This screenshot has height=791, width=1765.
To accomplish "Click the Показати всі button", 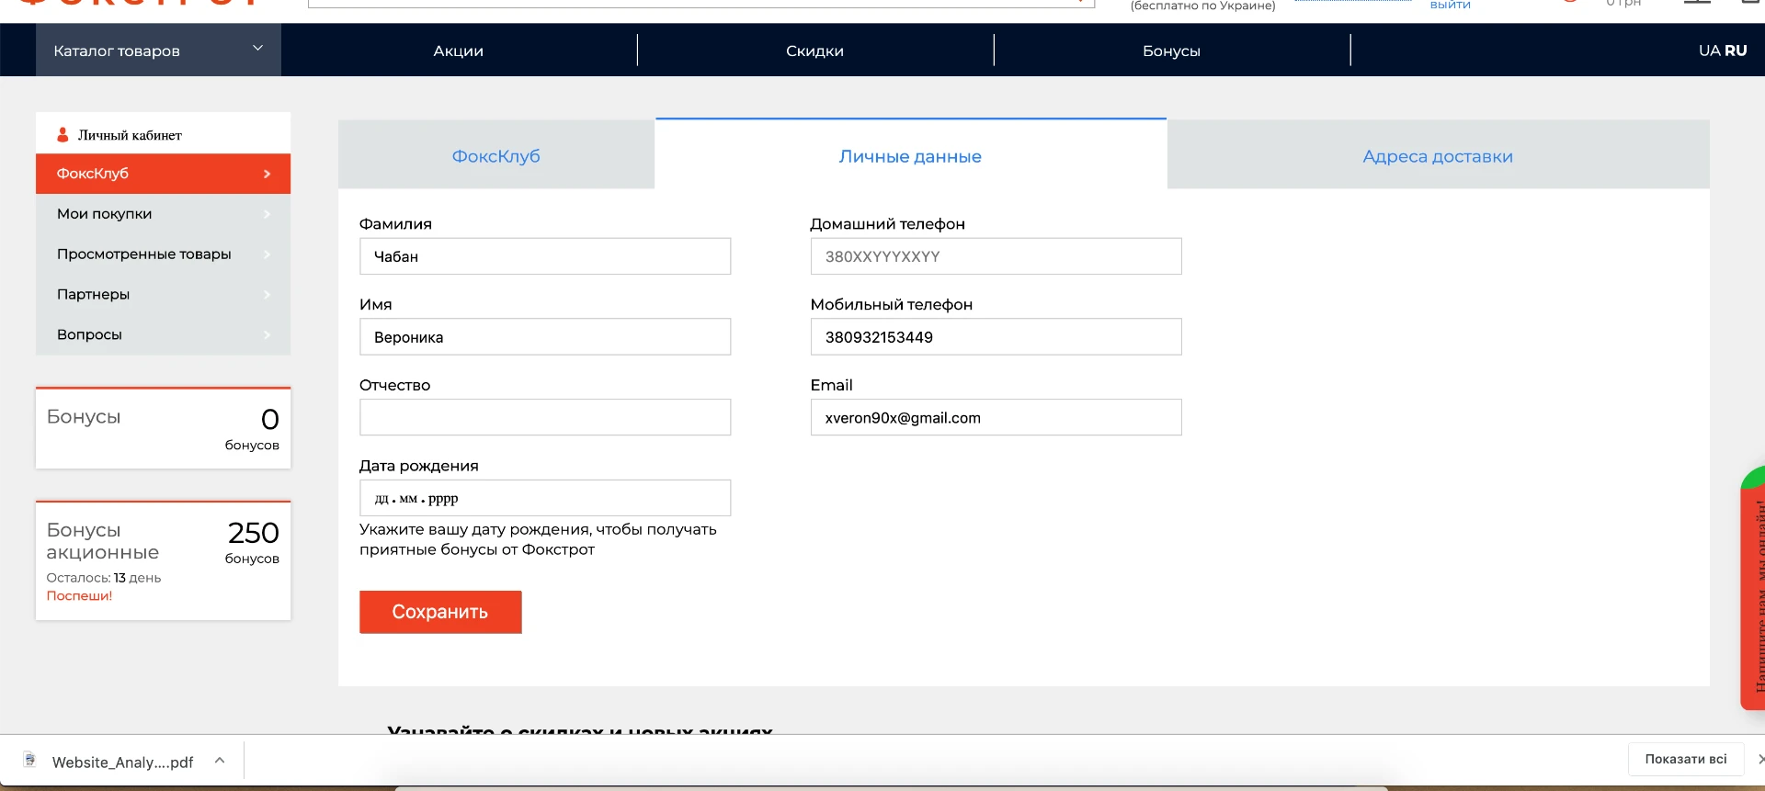I will click(1686, 759).
